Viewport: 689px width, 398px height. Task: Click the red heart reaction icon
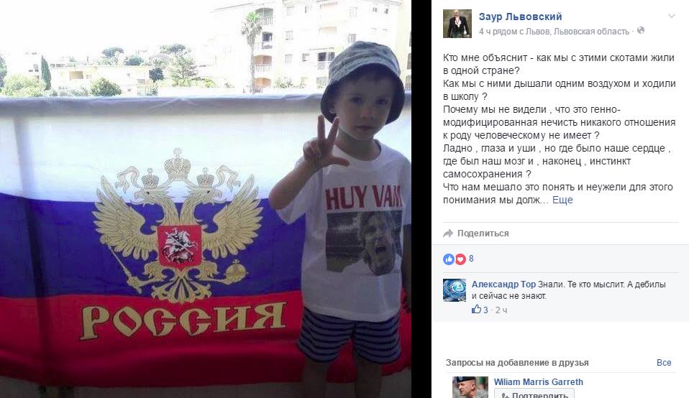click(460, 259)
